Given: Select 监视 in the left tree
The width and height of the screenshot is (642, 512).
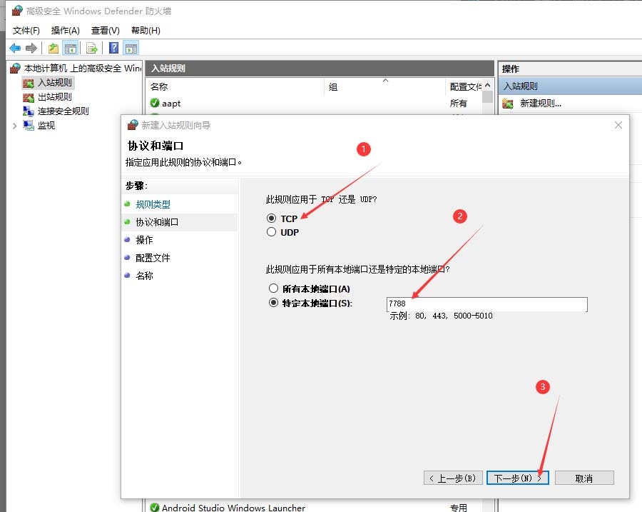Looking at the screenshot, I should [46, 126].
